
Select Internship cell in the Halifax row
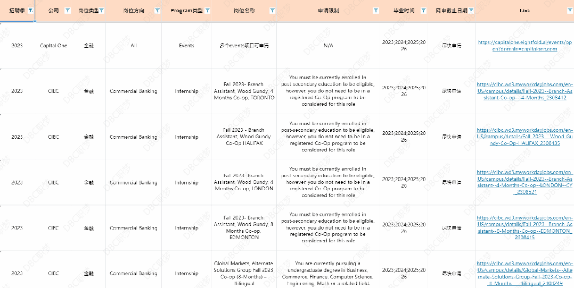(x=187, y=137)
